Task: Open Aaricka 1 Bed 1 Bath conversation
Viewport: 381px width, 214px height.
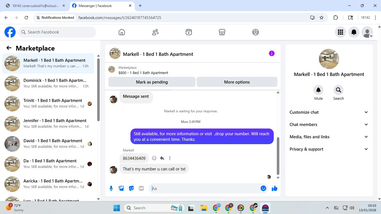Action: click(x=48, y=184)
